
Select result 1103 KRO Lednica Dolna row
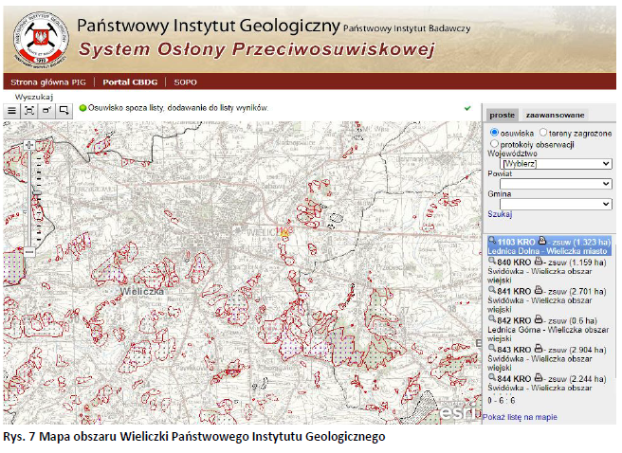549,245
